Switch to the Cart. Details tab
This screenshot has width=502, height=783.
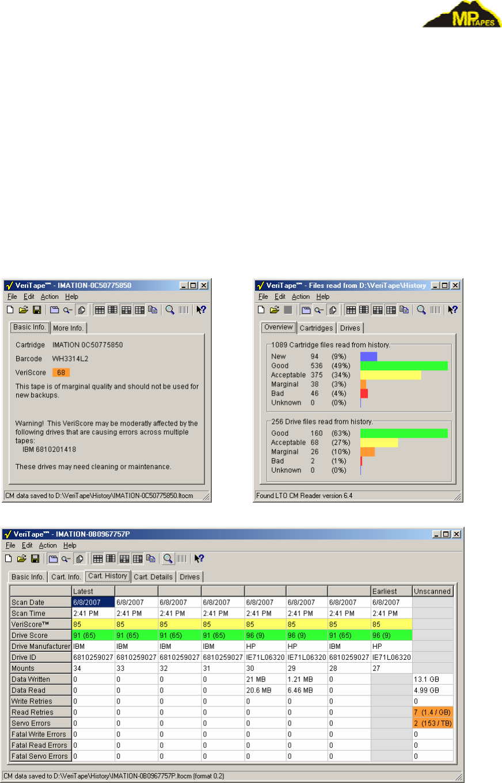(x=154, y=577)
